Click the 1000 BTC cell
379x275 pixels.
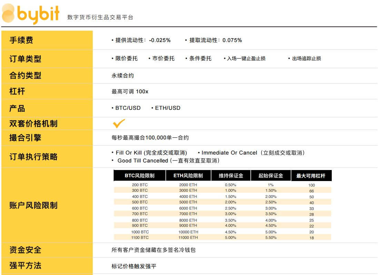140,232
